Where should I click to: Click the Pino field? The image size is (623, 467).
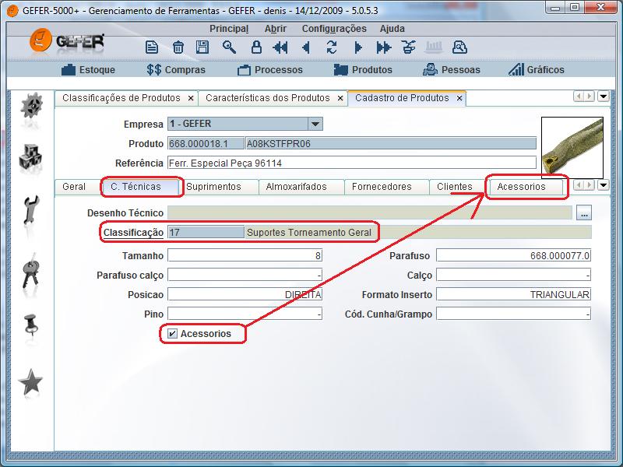(245, 314)
